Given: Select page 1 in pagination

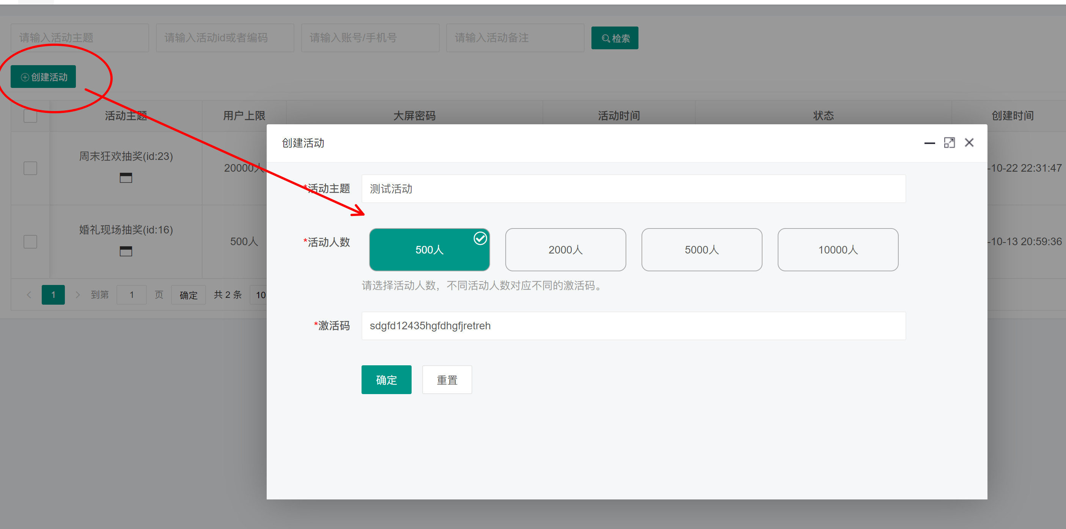Looking at the screenshot, I should pyautogui.click(x=53, y=295).
